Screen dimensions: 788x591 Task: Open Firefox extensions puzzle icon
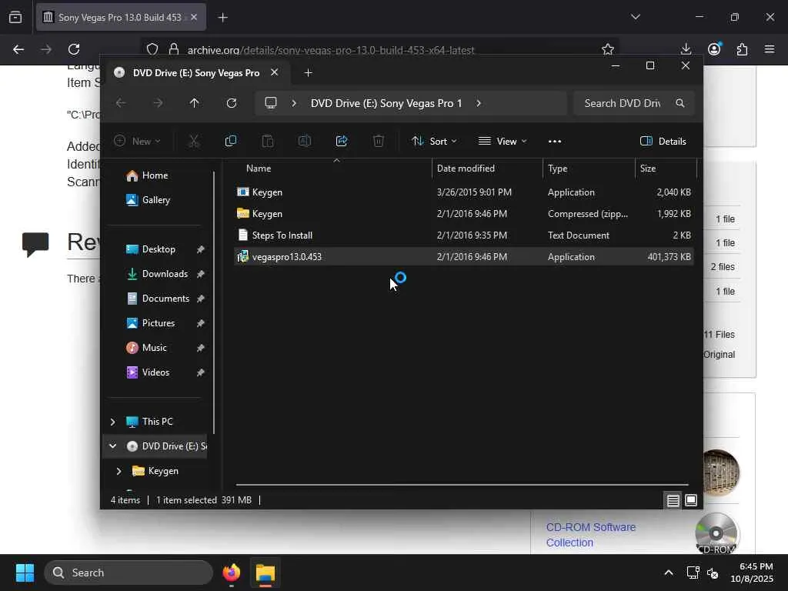pos(743,49)
